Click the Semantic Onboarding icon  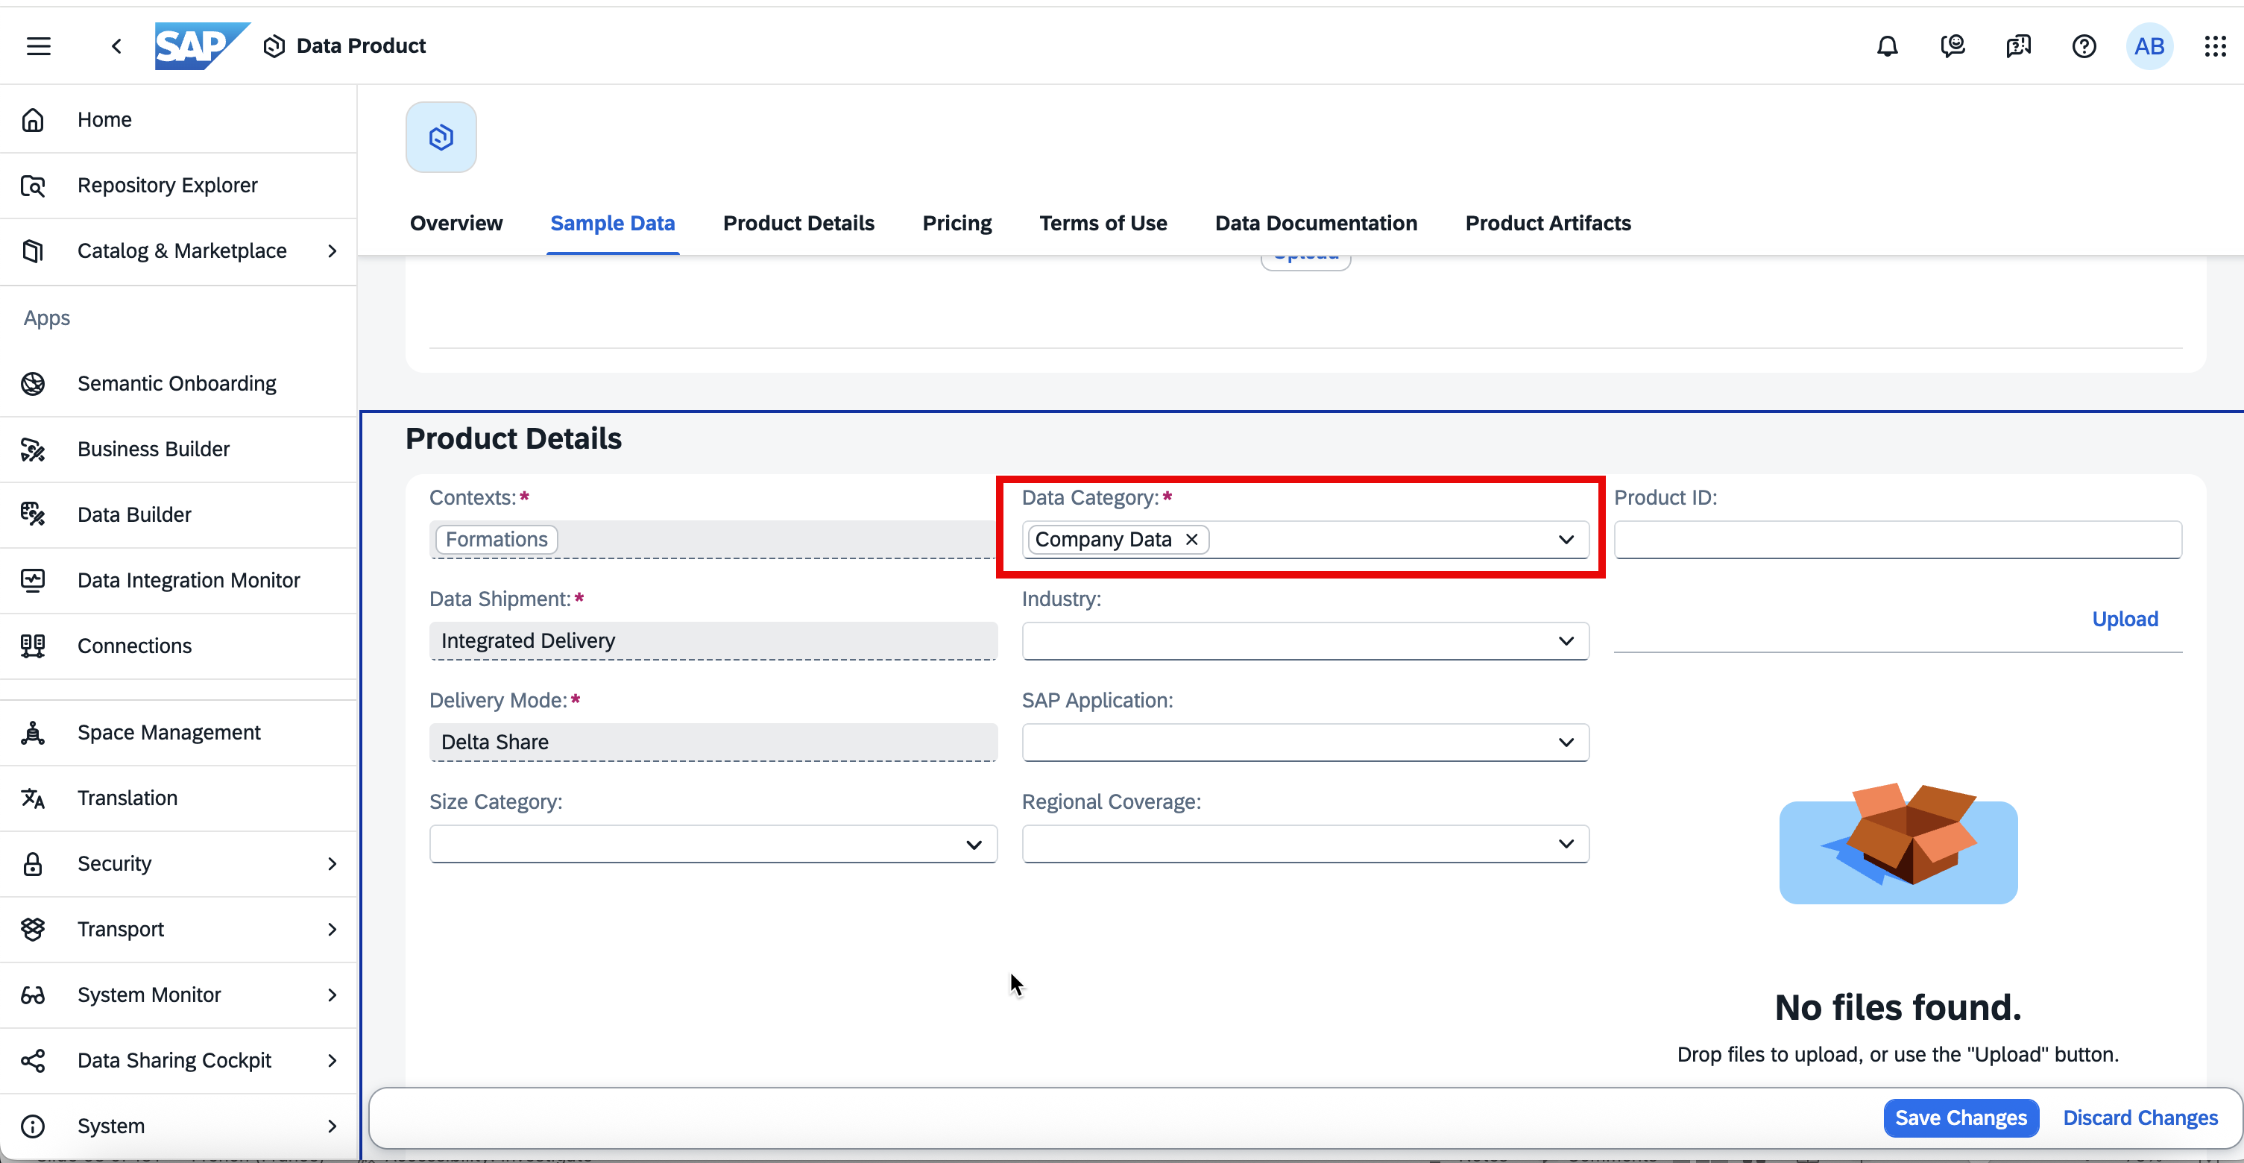[x=33, y=383]
